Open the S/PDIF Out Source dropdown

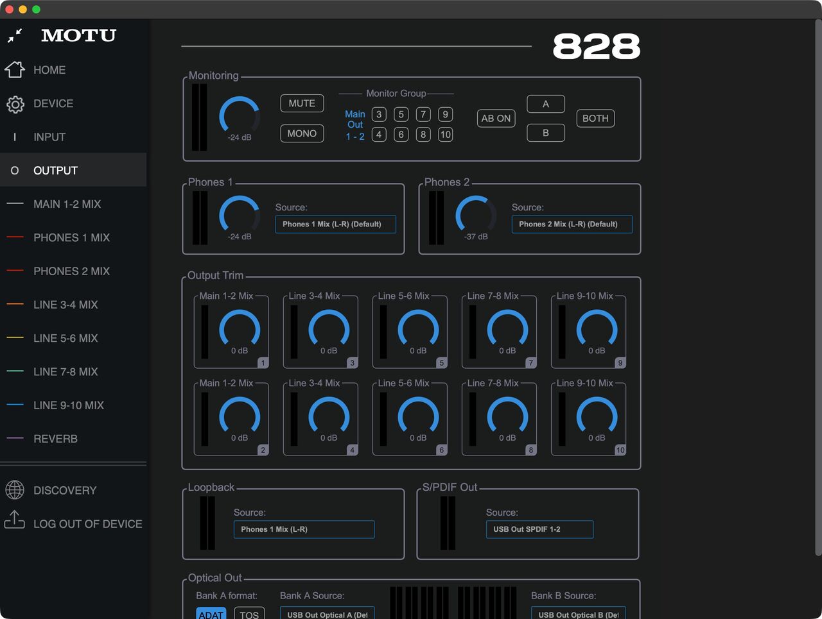tap(539, 529)
